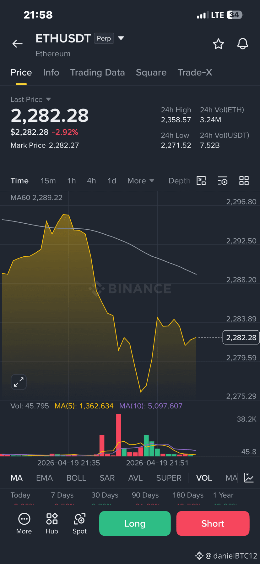Click the MA(10): 5,097.607 volume label
260x564 pixels.
click(151, 406)
